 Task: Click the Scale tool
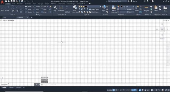(36, 12)
